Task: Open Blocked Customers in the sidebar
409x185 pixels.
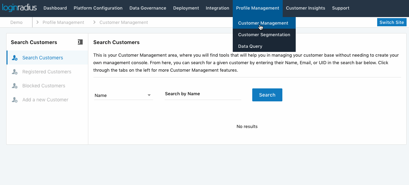Action: point(43,86)
